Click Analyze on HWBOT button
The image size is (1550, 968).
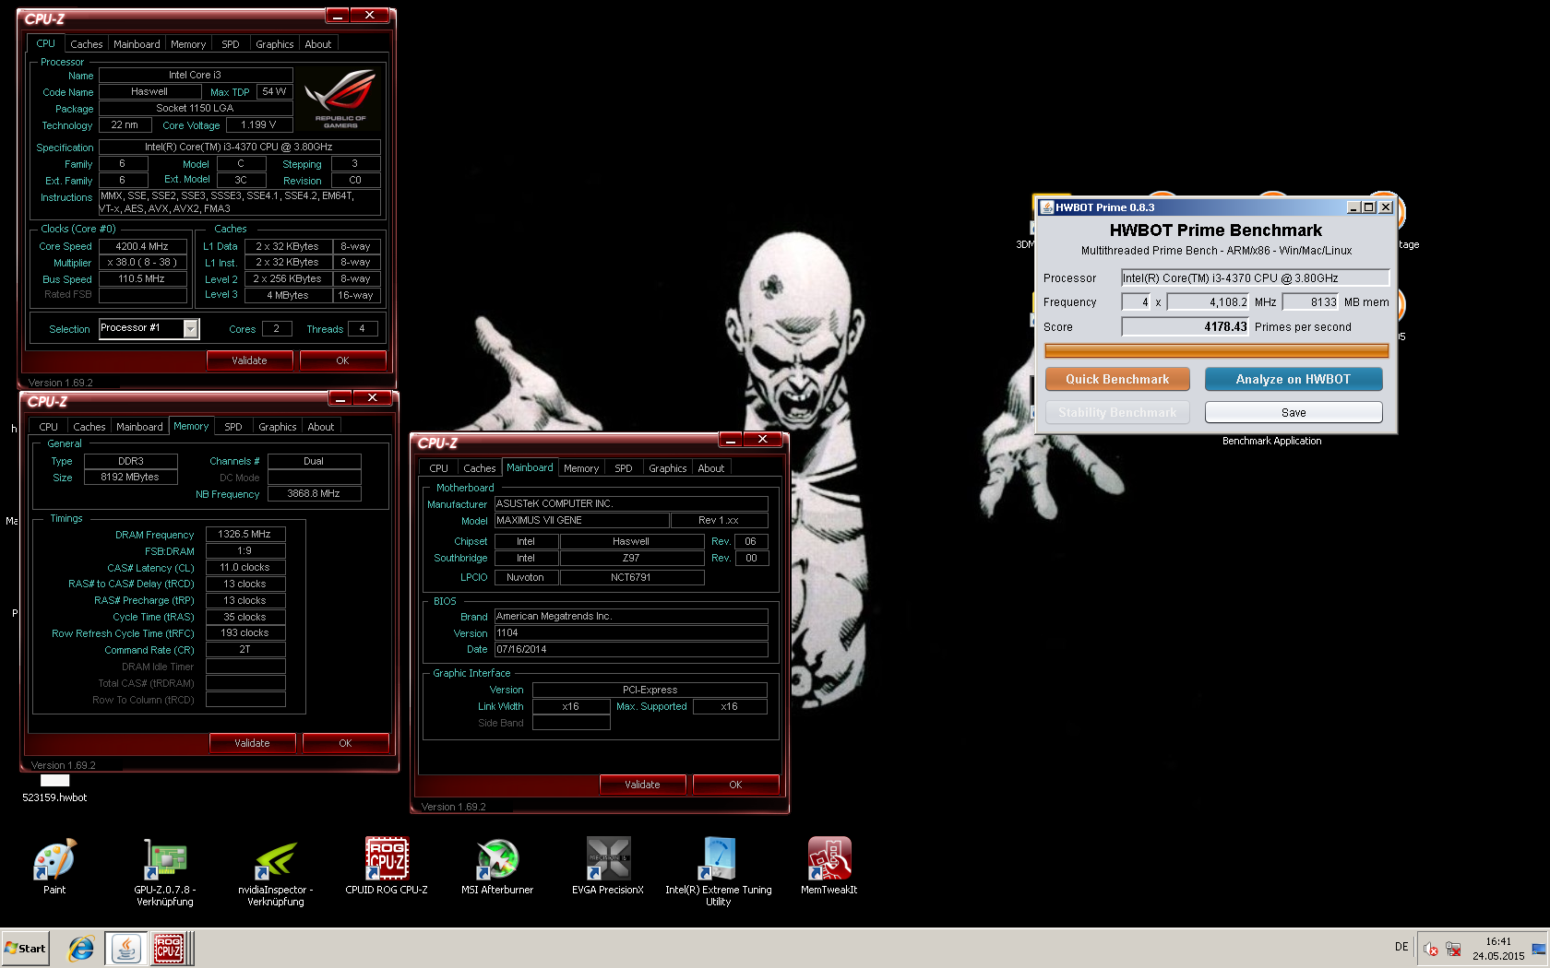[1294, 379]
